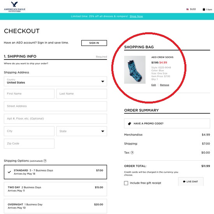Click the Sign In button

(94, 43)
